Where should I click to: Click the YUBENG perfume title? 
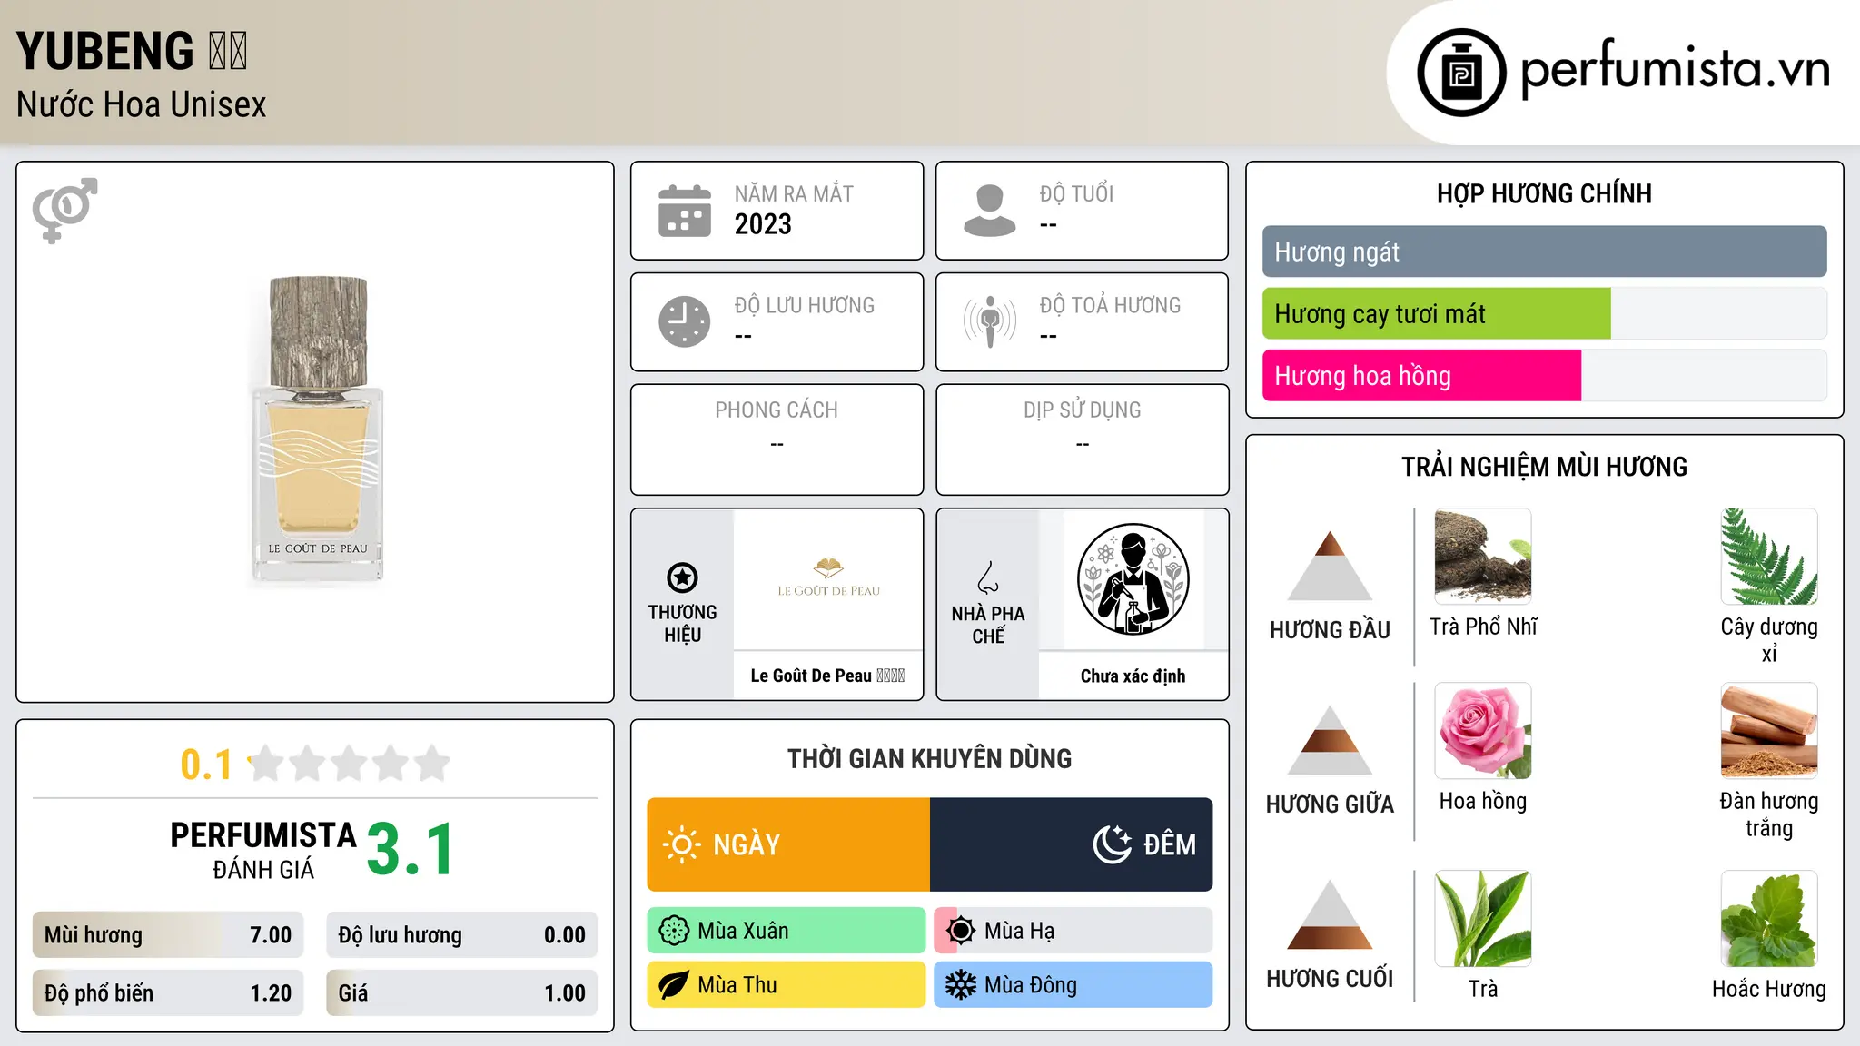pyautogui.click(x=132, y=51)
